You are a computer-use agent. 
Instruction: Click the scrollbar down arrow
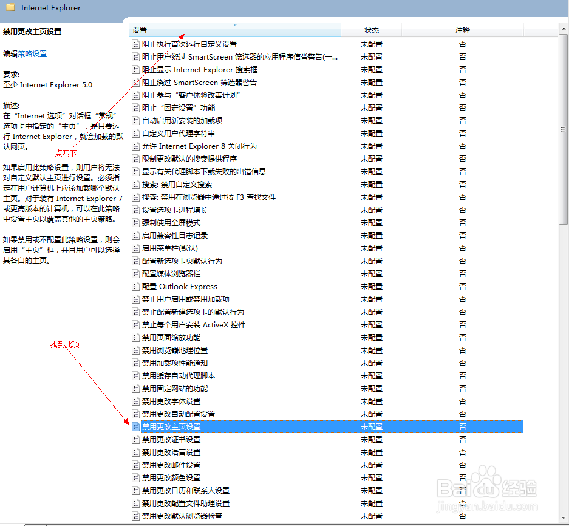point(563,518)
